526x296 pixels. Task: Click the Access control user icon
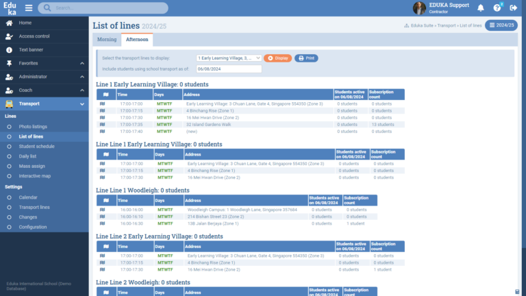(x=9, y=36)
